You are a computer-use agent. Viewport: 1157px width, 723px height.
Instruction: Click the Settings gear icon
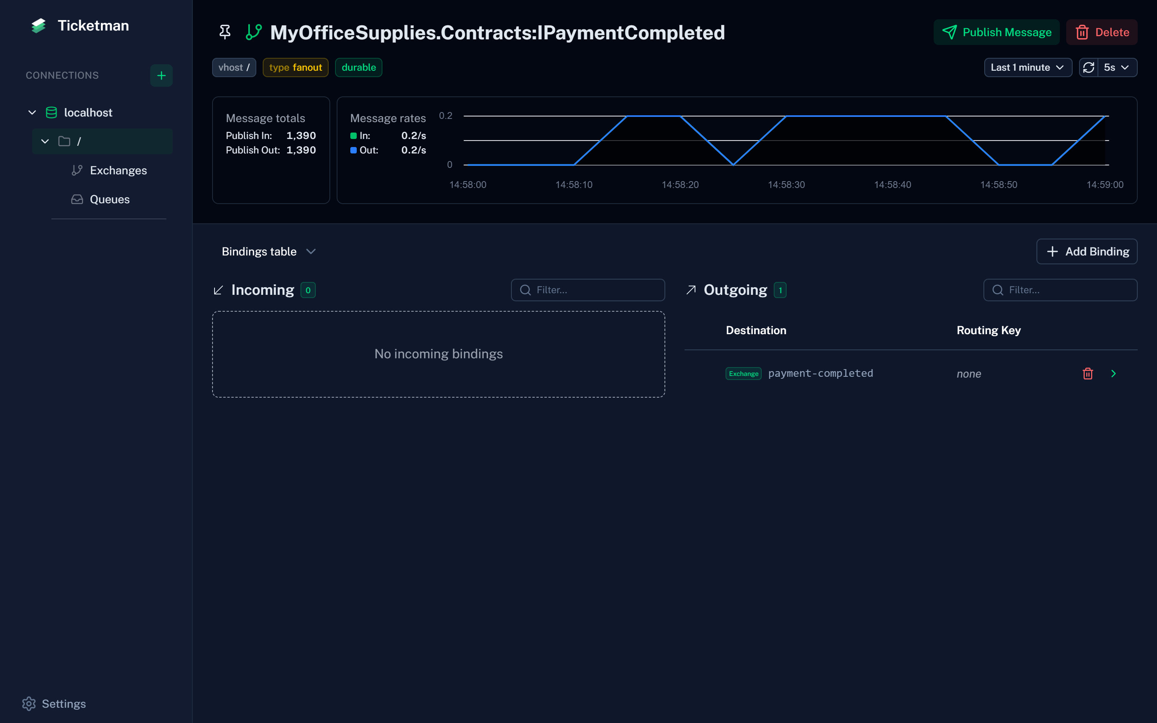click(29, 703)
